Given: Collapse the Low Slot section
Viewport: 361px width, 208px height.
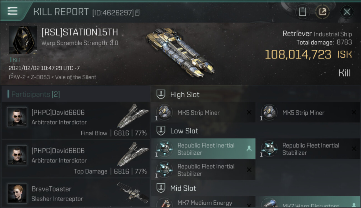Looking at the screenshot, I should (x=161, y=131).
